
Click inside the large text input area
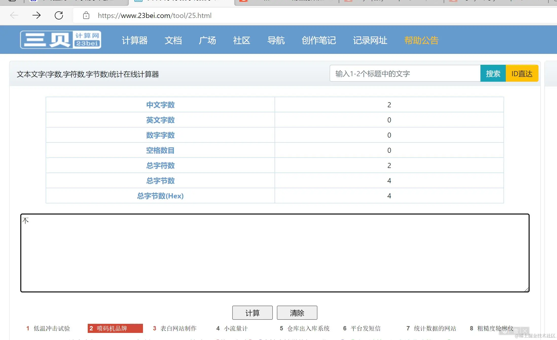pyautogui.click(x=275, y=253)
